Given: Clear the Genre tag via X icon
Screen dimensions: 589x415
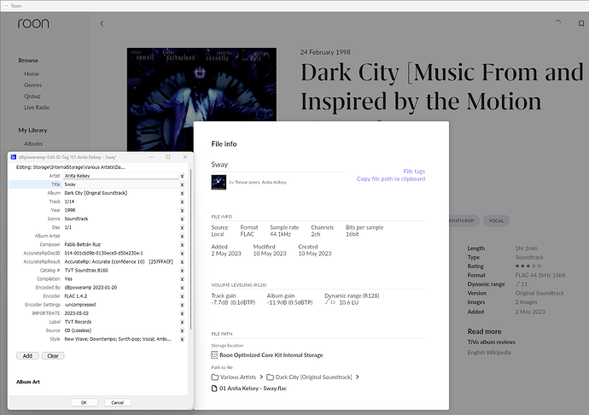Looking at the screenshot, I should pos(182,218).
